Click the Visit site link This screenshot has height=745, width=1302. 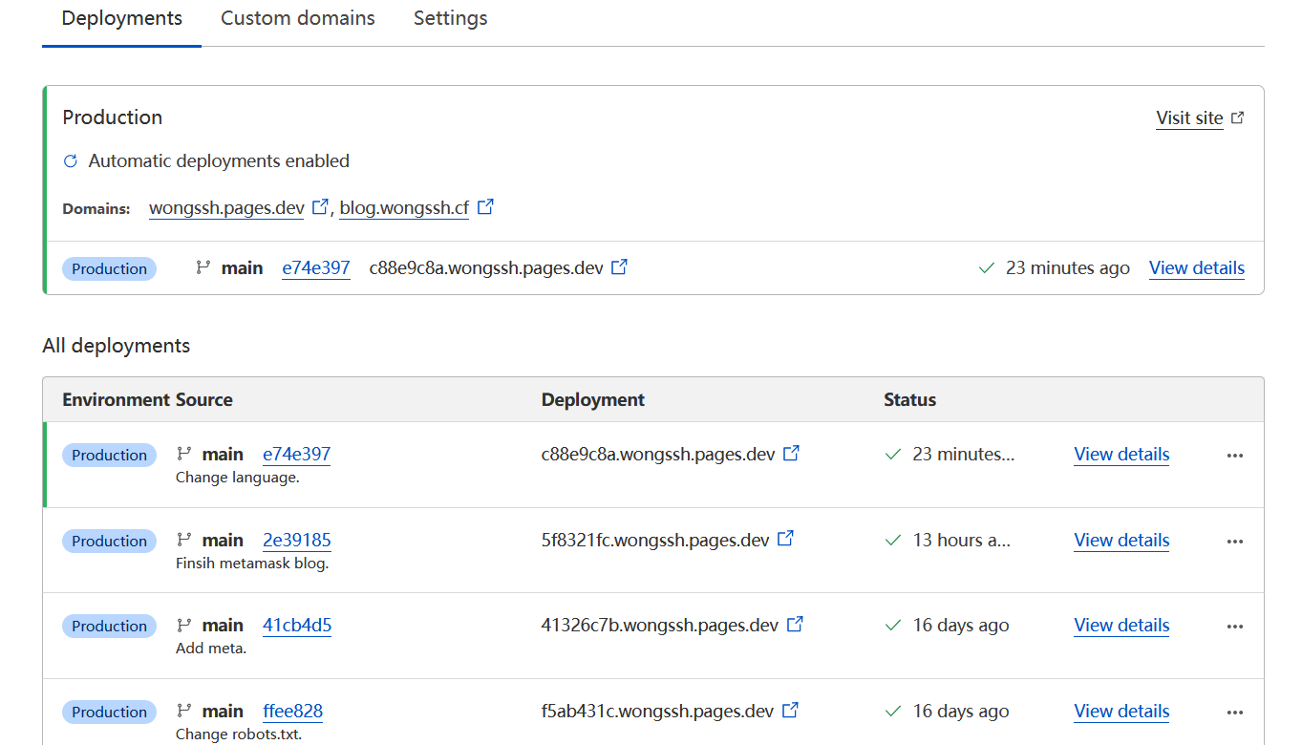(1188, 117)
